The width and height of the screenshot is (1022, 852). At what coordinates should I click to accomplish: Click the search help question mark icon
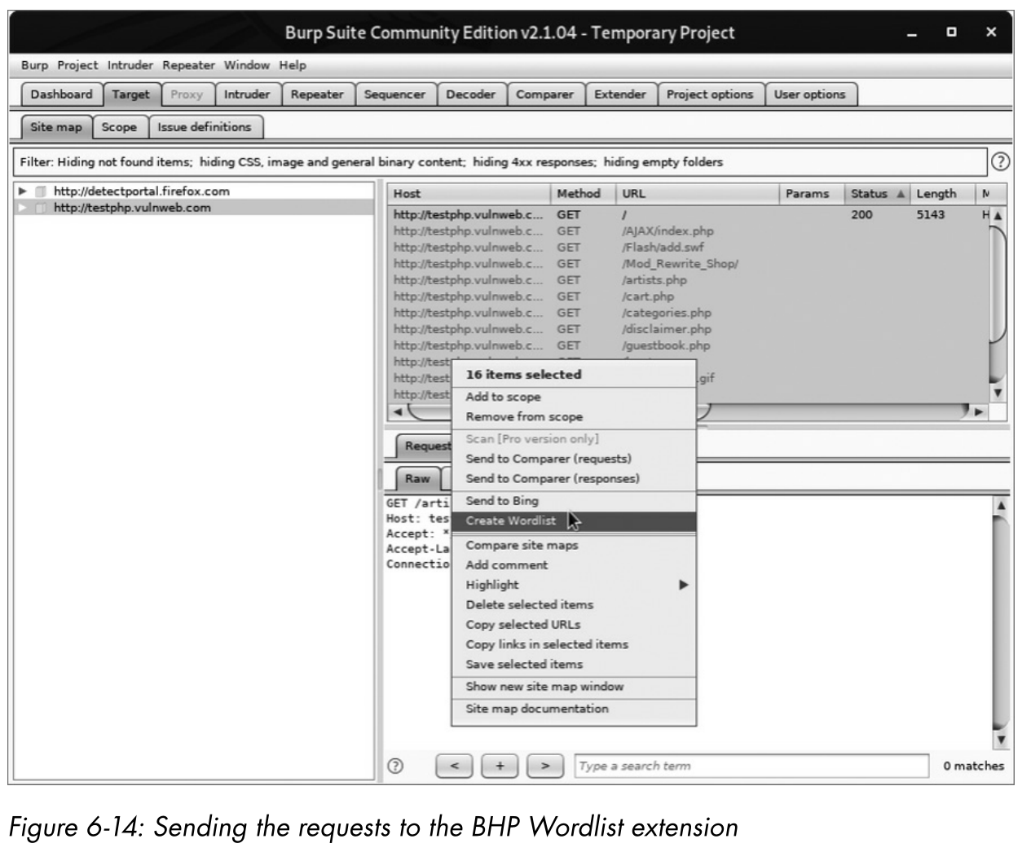point(395,766)
